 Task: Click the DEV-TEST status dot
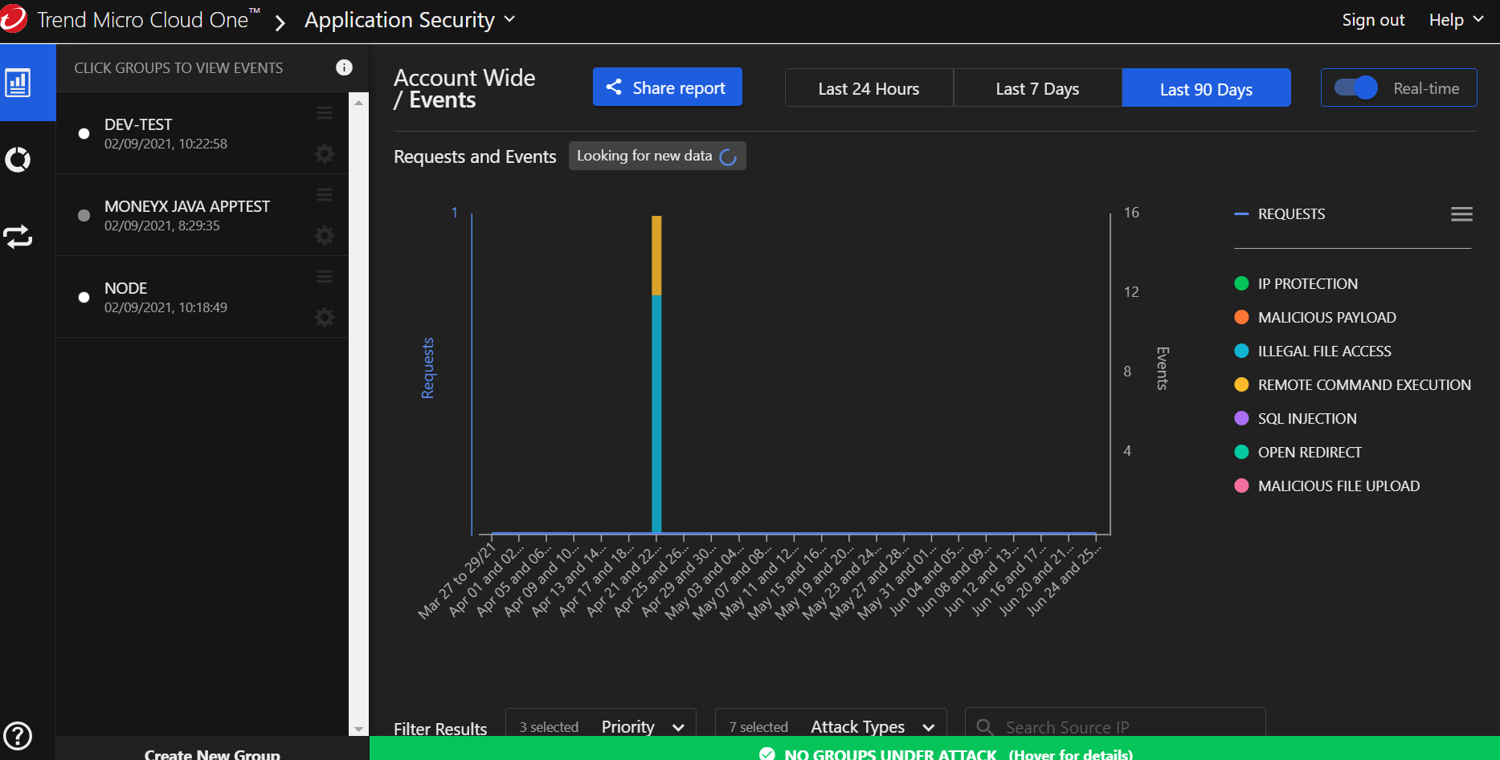pyautogui.click(x=84, y=134)
